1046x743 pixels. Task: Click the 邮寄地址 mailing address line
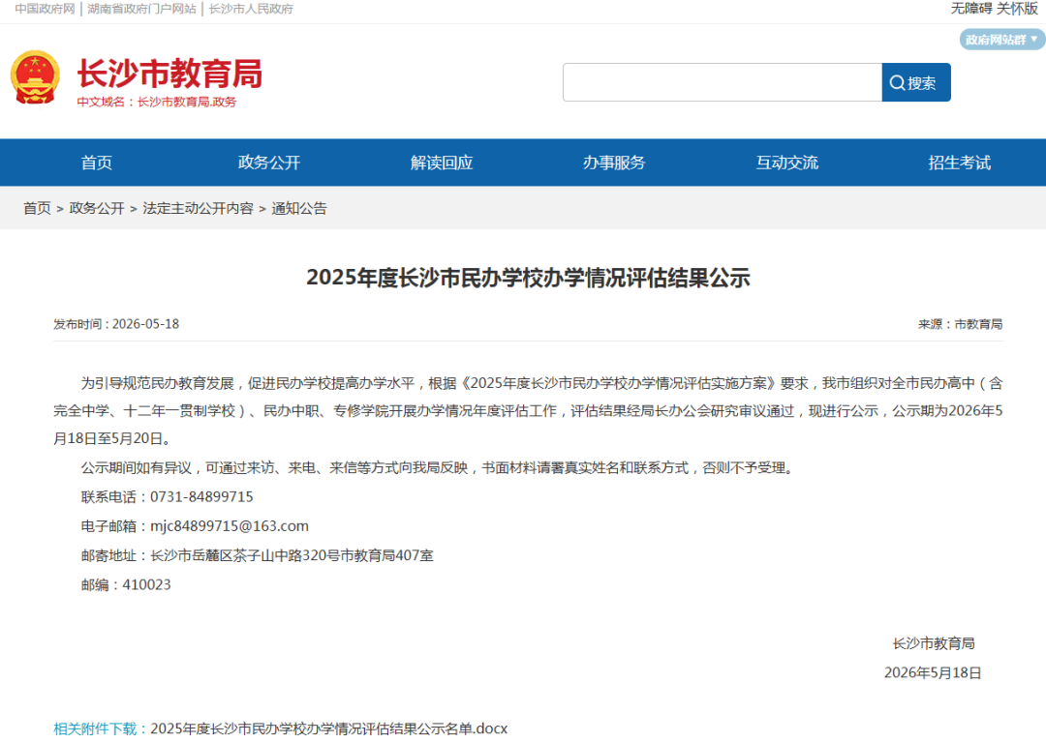258,555
